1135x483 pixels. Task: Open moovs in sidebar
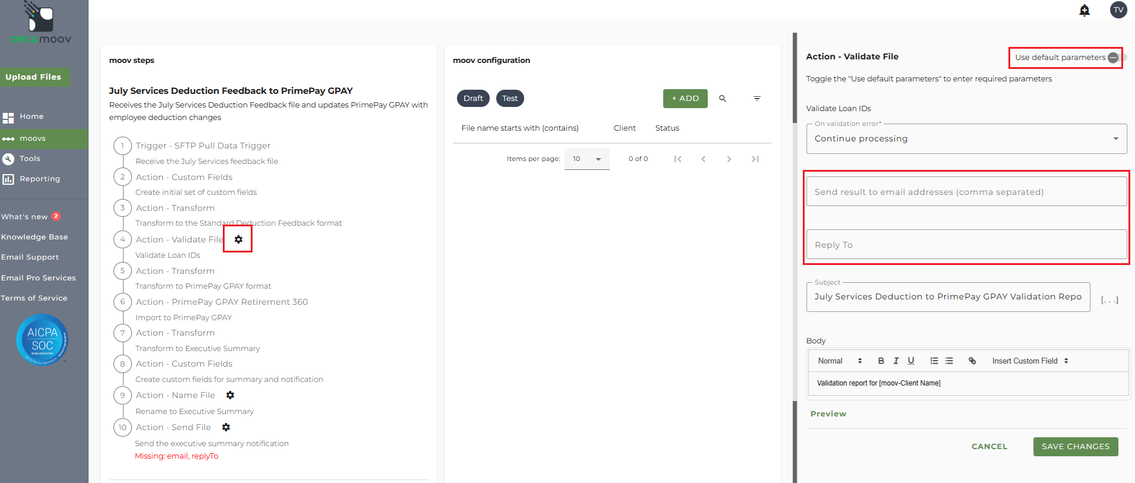coord(44,138)
